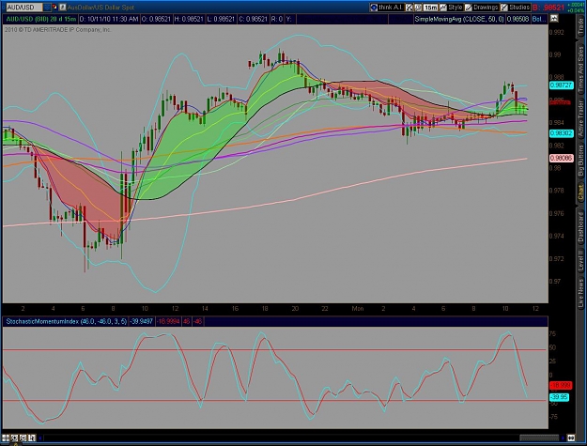Click the -39.95 cyan indicator value bubble
The width and height of the screenshot is (587, 446).
[559, 397]
